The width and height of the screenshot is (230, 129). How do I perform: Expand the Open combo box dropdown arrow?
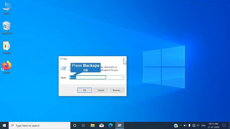tap(123, 77)
